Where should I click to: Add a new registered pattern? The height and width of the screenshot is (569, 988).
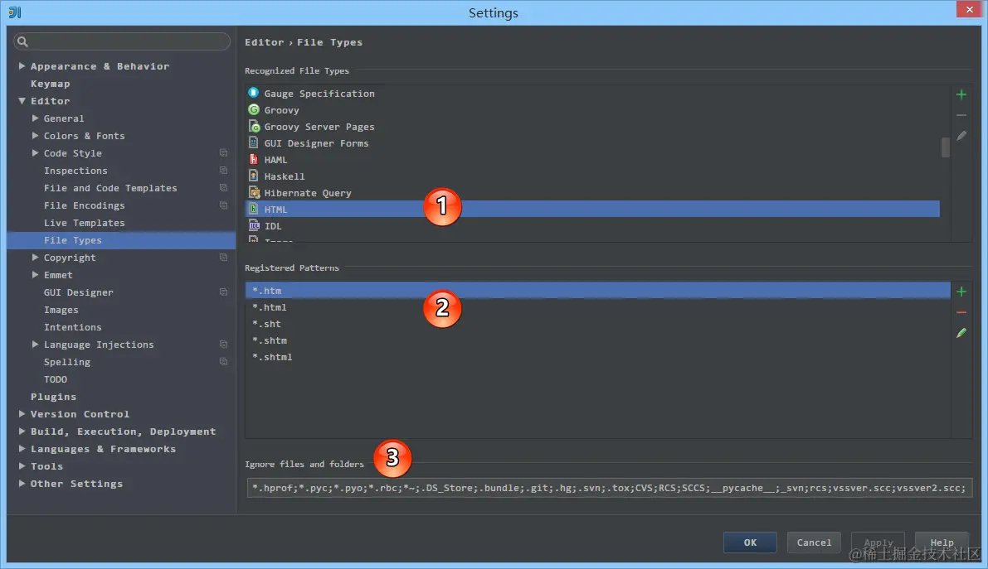pos(961,291)
